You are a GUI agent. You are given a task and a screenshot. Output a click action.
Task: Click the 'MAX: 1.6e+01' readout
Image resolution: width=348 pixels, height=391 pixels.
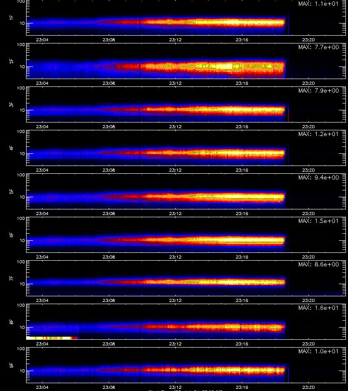[x=318, y=308]
